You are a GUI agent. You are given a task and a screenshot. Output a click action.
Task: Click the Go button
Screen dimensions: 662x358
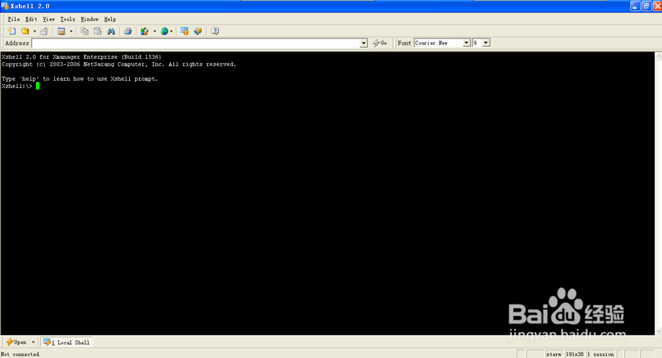pyautogui.click(x=380, y=43)
